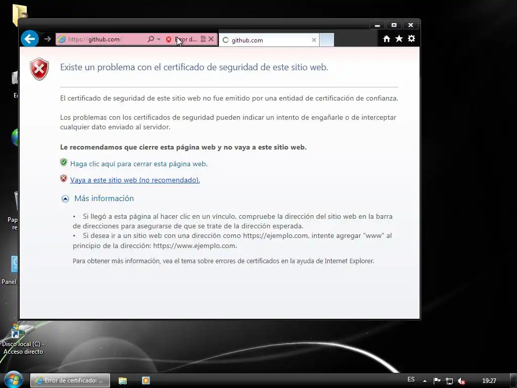Close the Internet Explorer window
The image size is (517, 388).
[410, 25]
